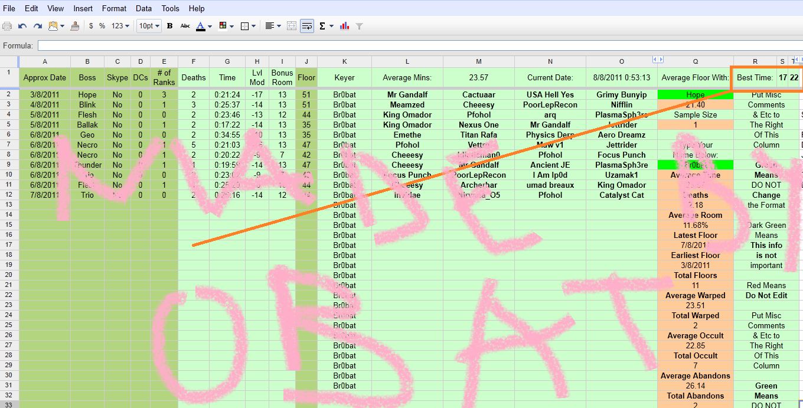
Task: Select the paint format brush
Action: tap(75, 26)
